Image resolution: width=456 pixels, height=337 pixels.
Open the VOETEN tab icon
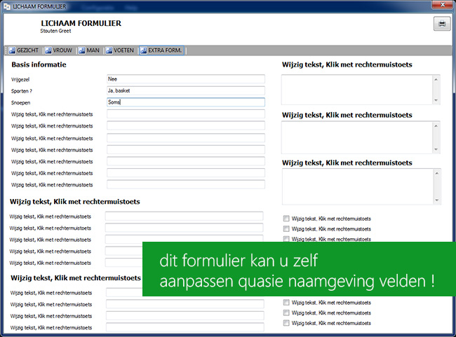[109, 50]
